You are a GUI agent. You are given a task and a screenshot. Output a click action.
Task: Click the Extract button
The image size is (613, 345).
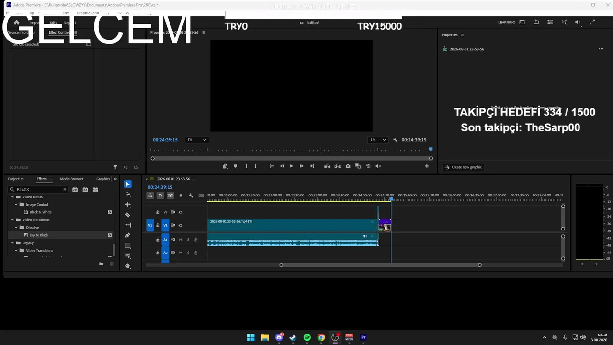[338, 166]
